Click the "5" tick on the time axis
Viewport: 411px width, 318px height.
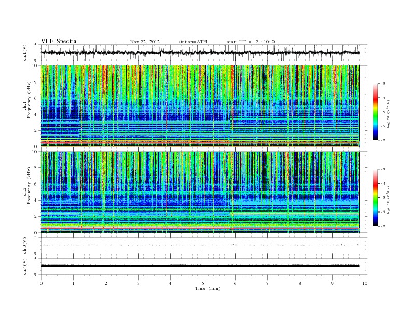point(203,283)
